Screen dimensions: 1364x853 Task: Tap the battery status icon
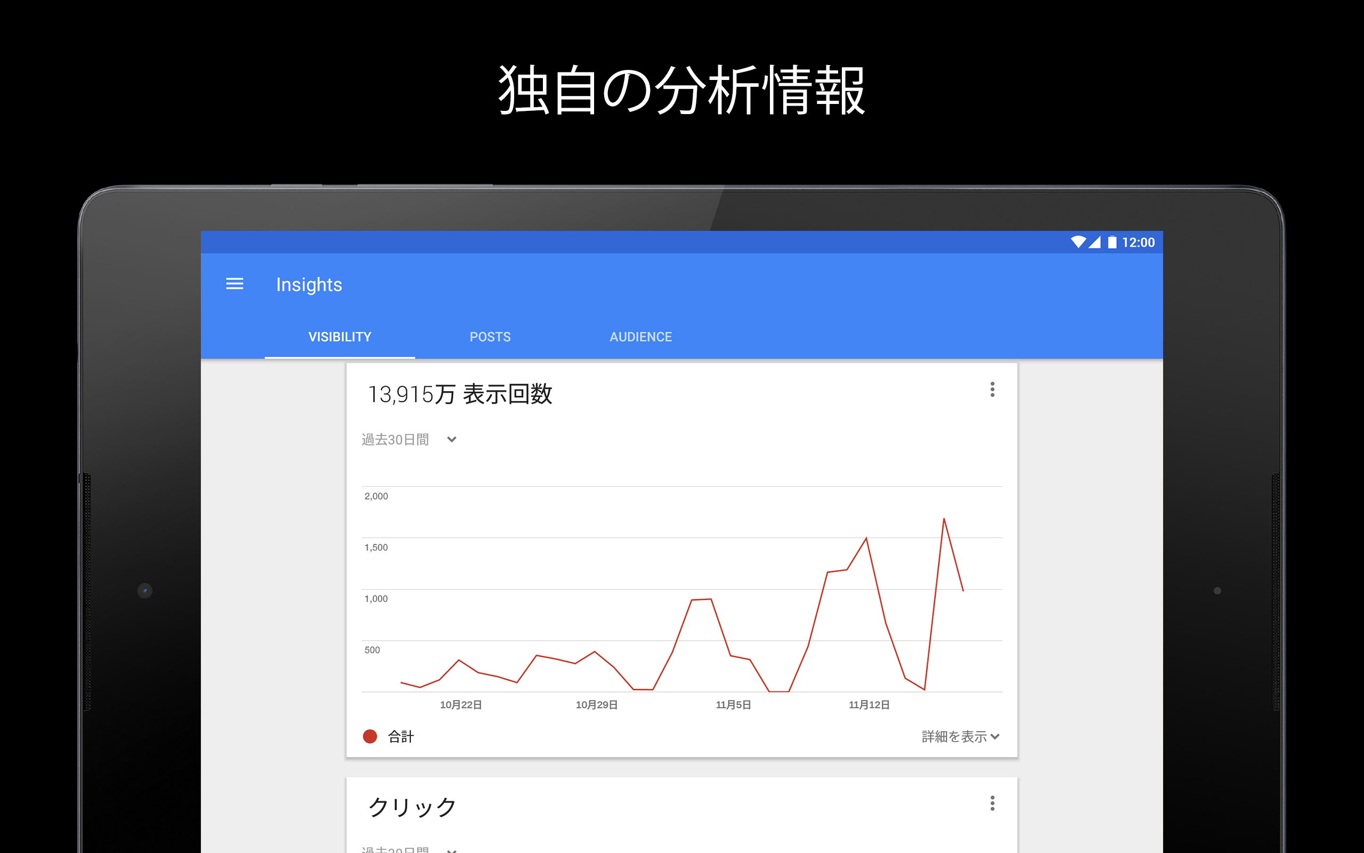click(1112, 242)
